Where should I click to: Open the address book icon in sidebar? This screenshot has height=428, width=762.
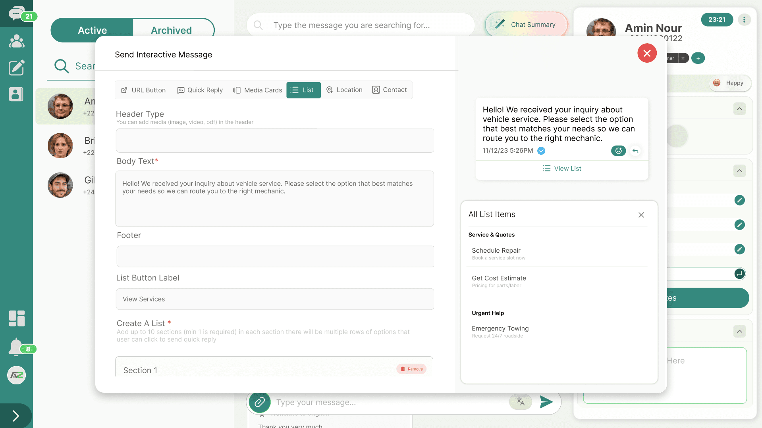pos(16,94)
